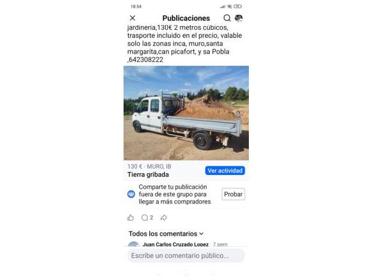Tap the profile avatar in the header
The image size is (373, 280).
point(238,18)
